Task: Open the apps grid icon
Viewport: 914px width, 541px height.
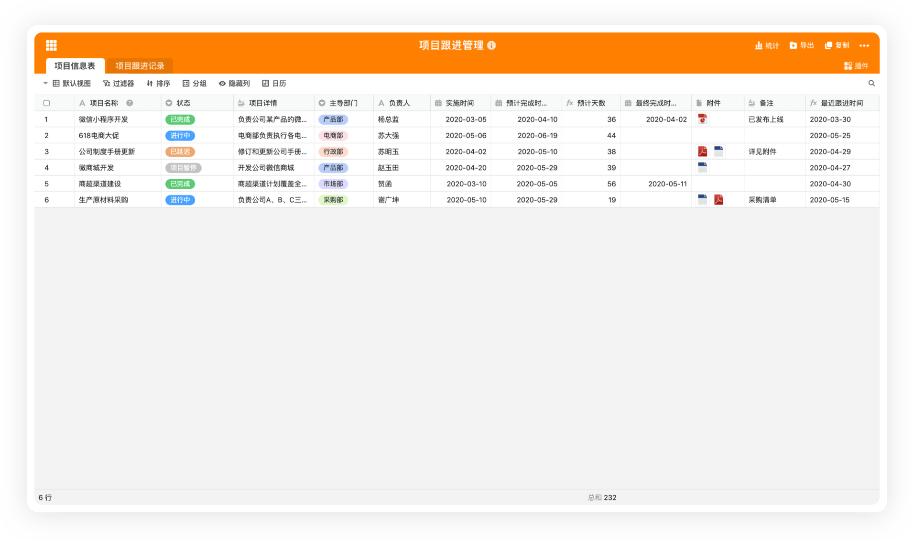Action: (51, 45)
